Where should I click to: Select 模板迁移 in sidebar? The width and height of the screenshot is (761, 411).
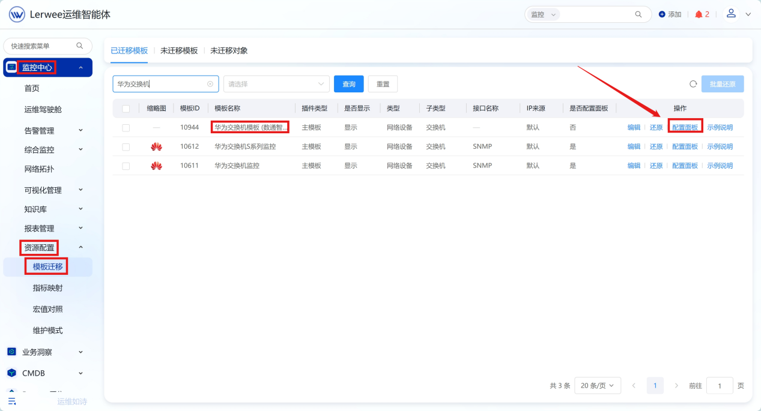pos(47,267)
